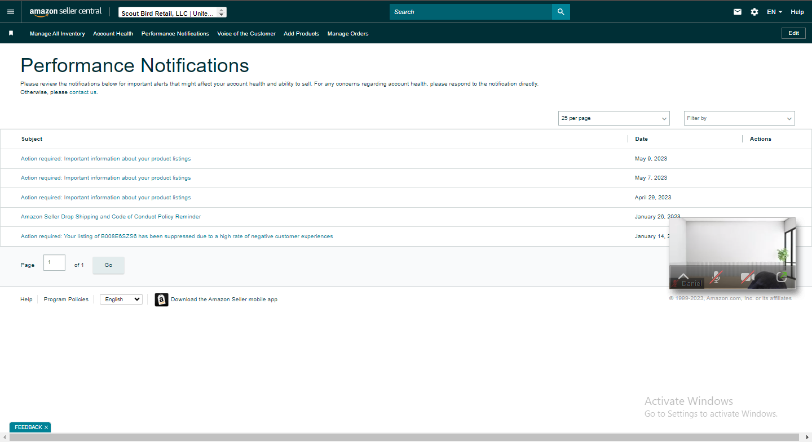Go to Manage All Inventory

[x=58, y=34]
